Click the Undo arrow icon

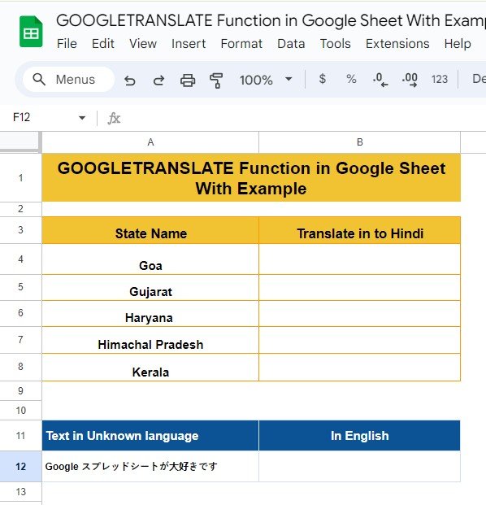130,80
